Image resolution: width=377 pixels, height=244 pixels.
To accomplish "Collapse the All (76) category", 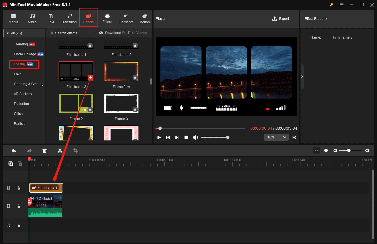I will 8,33.
